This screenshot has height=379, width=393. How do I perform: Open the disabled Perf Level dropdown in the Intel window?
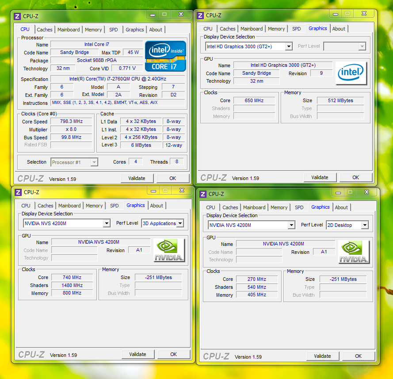click(x=362, y=46)
